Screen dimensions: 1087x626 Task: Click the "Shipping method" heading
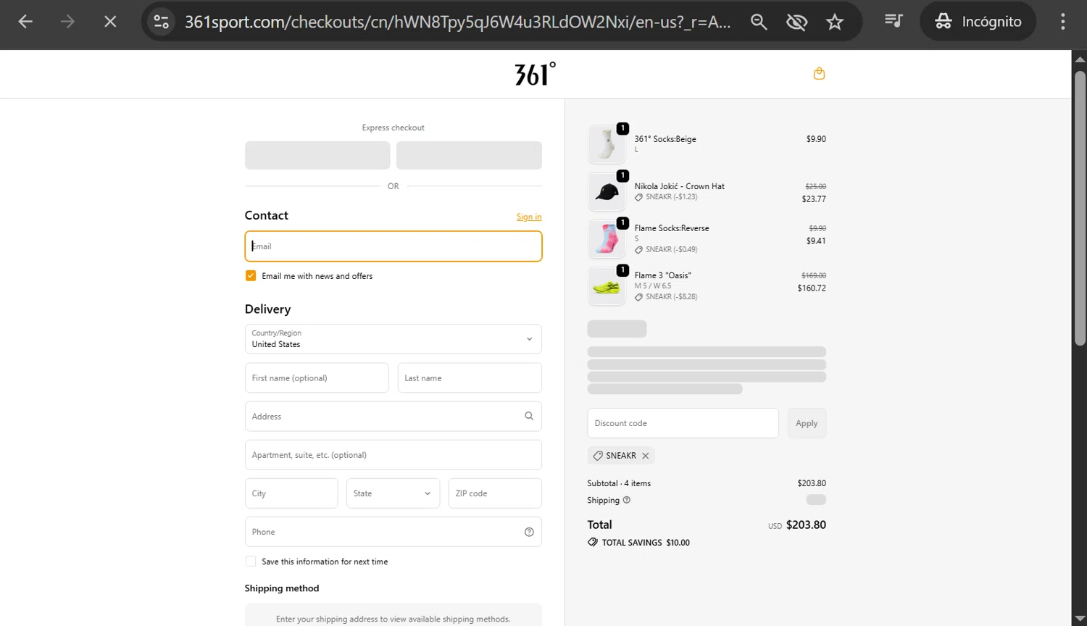282,588
